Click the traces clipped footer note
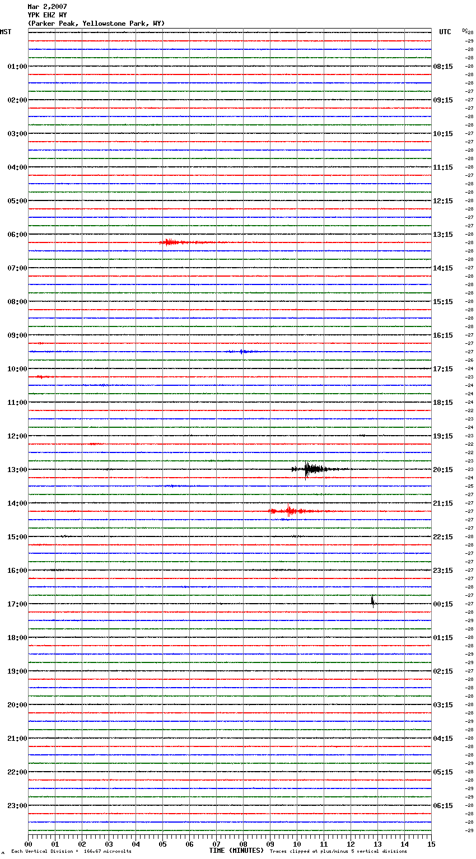 [338, 852]
